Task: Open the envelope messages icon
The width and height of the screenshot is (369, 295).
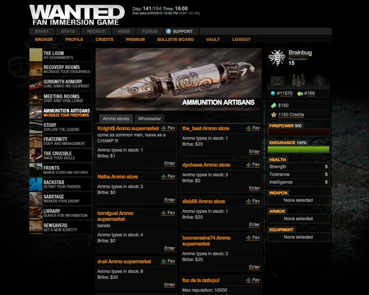Action: click(x=277, y=81)
